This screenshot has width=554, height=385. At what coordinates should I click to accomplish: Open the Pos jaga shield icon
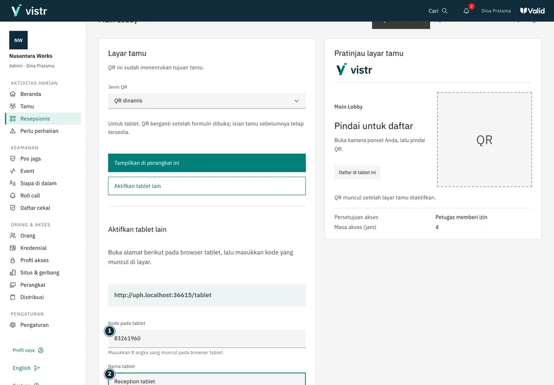13,159
